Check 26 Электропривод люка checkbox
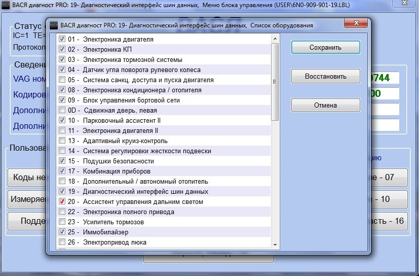This screenshot has height=276, width=419. (x=62, y=243)
